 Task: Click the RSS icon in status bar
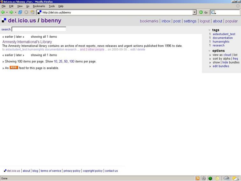click(198, 178)
